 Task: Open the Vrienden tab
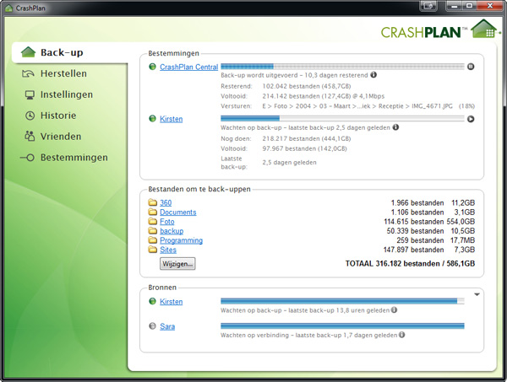pos(61,137)
